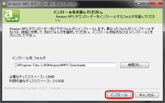
Task: Click the Nullsoft Install System v2.45.1-Unicode text
Action: pos(33,88)
